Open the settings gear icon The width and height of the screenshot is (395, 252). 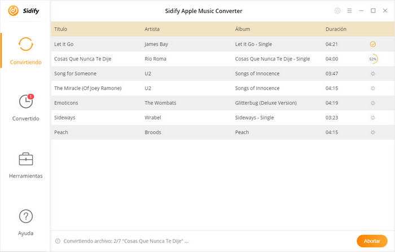pyautogui.click(x=337, y=11)
